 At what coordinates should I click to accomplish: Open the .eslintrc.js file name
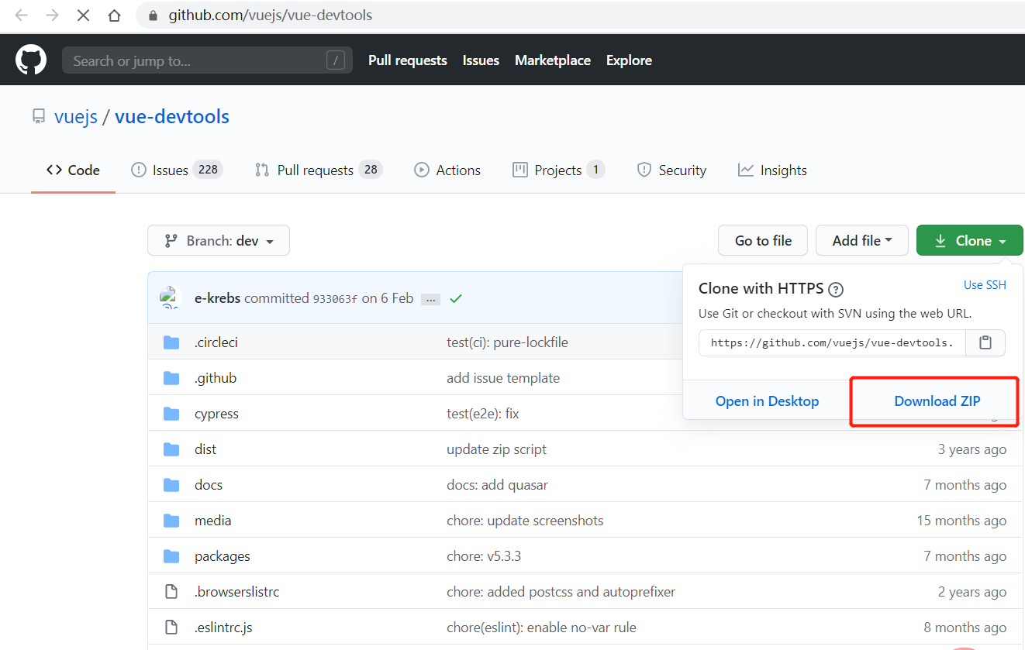223,628
